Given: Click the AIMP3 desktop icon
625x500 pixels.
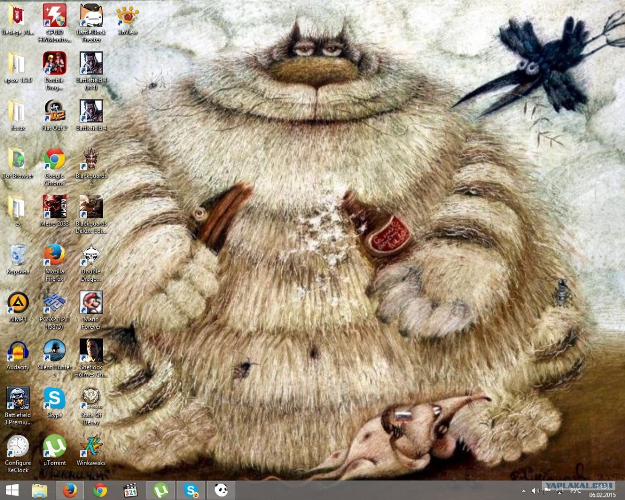Looking at the screenshot, I should tap(18, 303).
